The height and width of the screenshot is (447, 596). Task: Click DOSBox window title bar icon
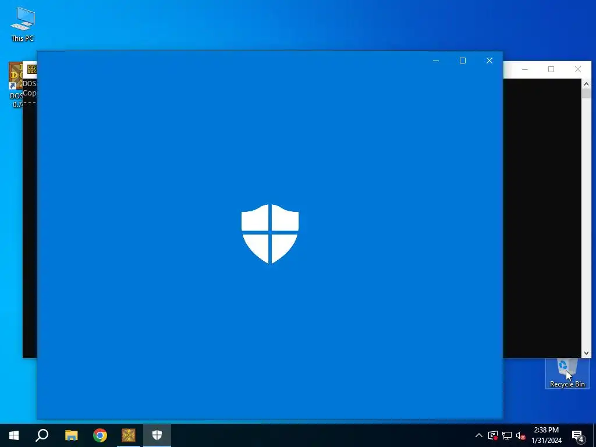click(x=31, y=69)
